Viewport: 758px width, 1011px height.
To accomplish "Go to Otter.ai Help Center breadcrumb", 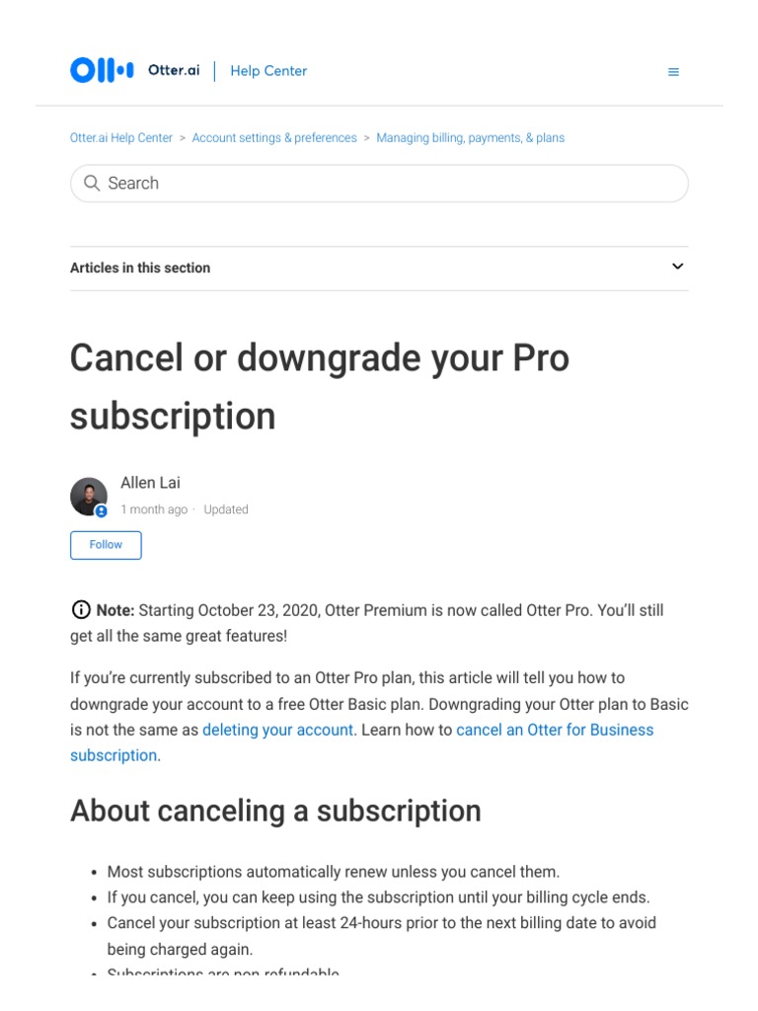I will 121,138.
